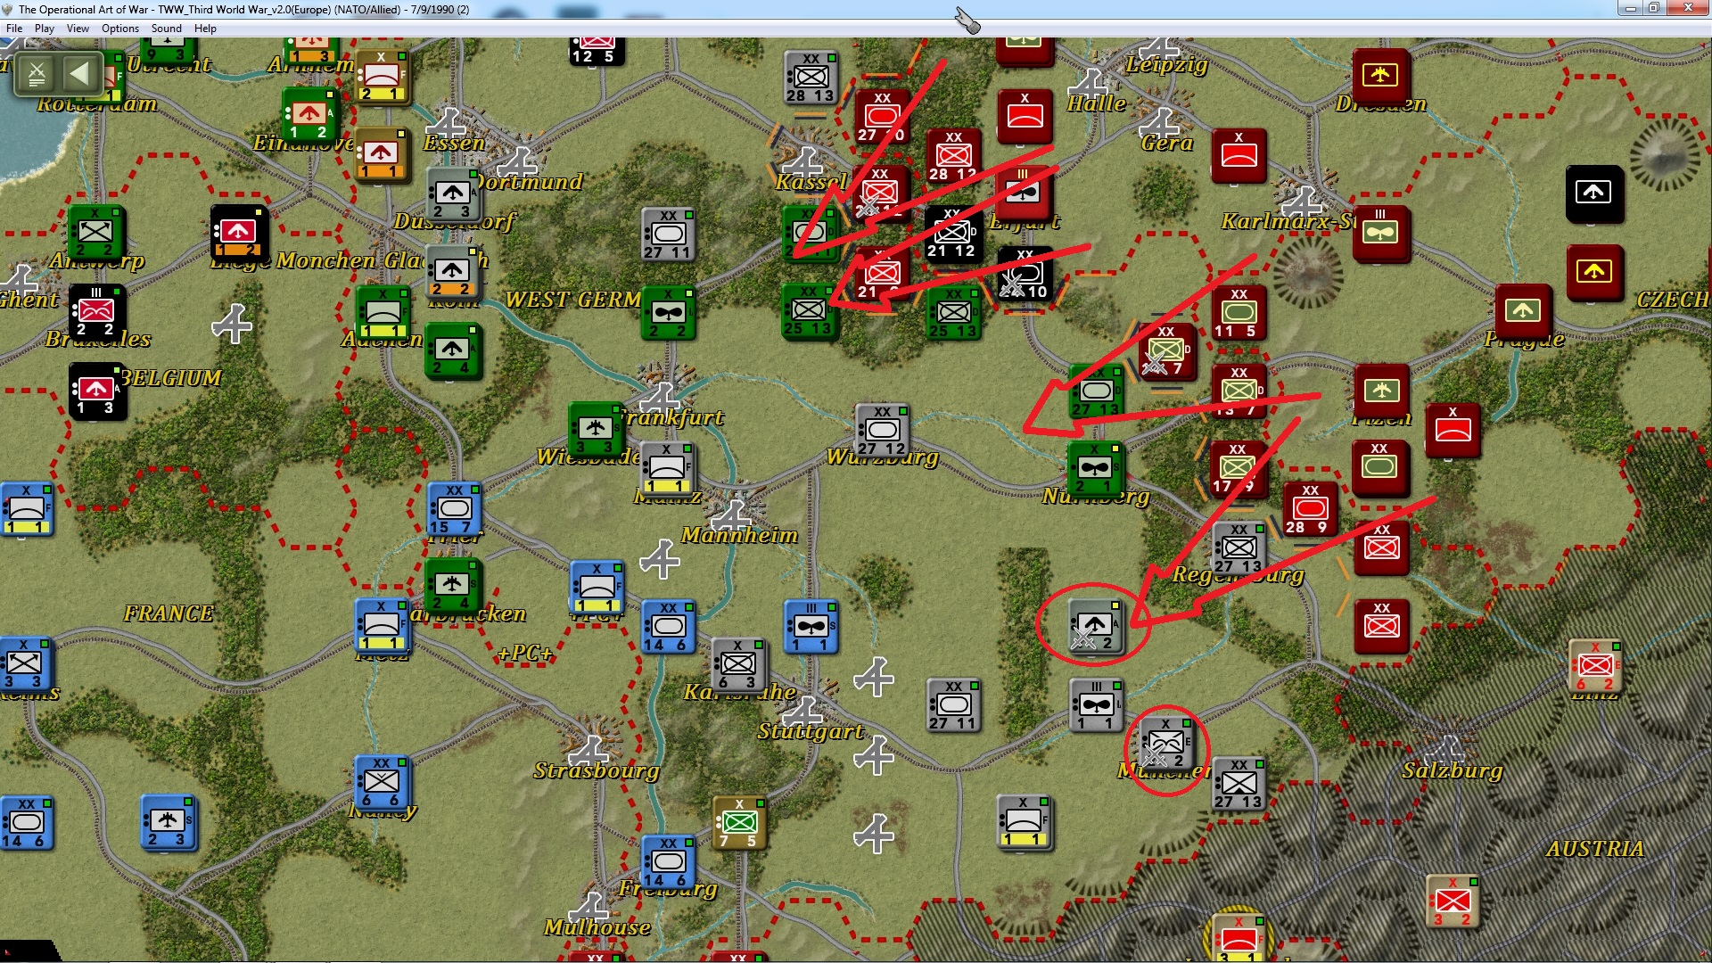Select the red air unit at Dresden
The height and width of the screenshot is (963, 1712).
click(x=1380, y=76)
